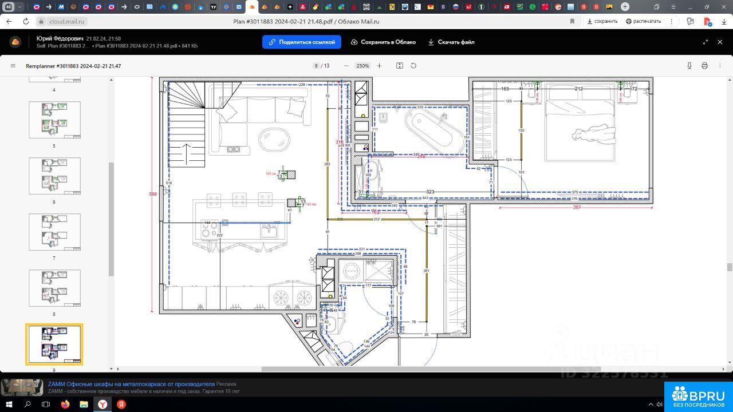Zoom out with the minus button
Image resolution: width=733 pixels, height=412 pixels.
click(346, 66)
